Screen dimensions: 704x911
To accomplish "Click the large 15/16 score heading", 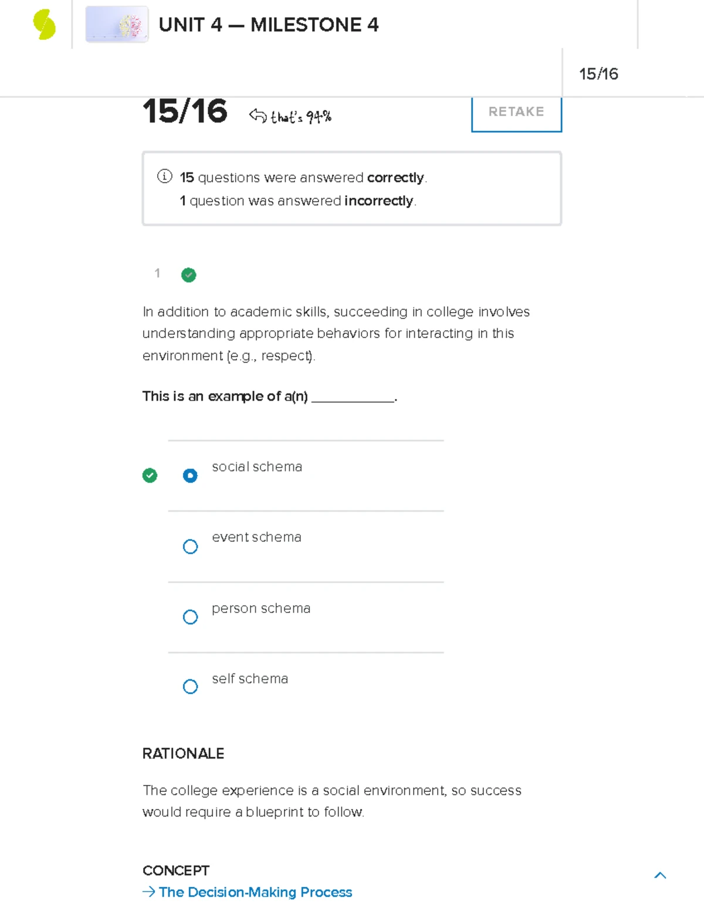I will (185, 111).
